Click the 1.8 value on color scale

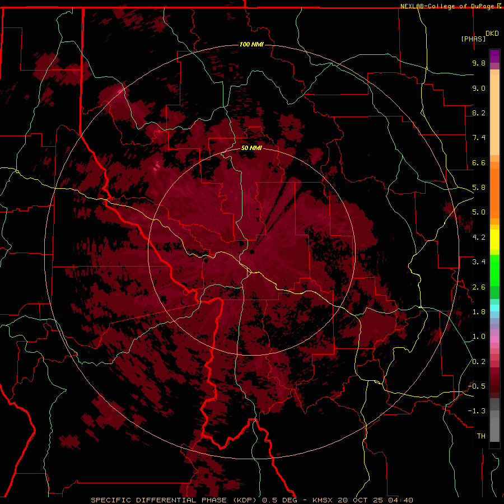pos(479,312)
